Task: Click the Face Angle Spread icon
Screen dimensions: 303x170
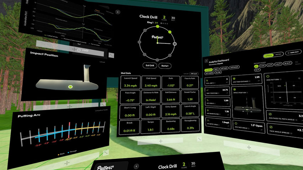Action: [271, 127]
